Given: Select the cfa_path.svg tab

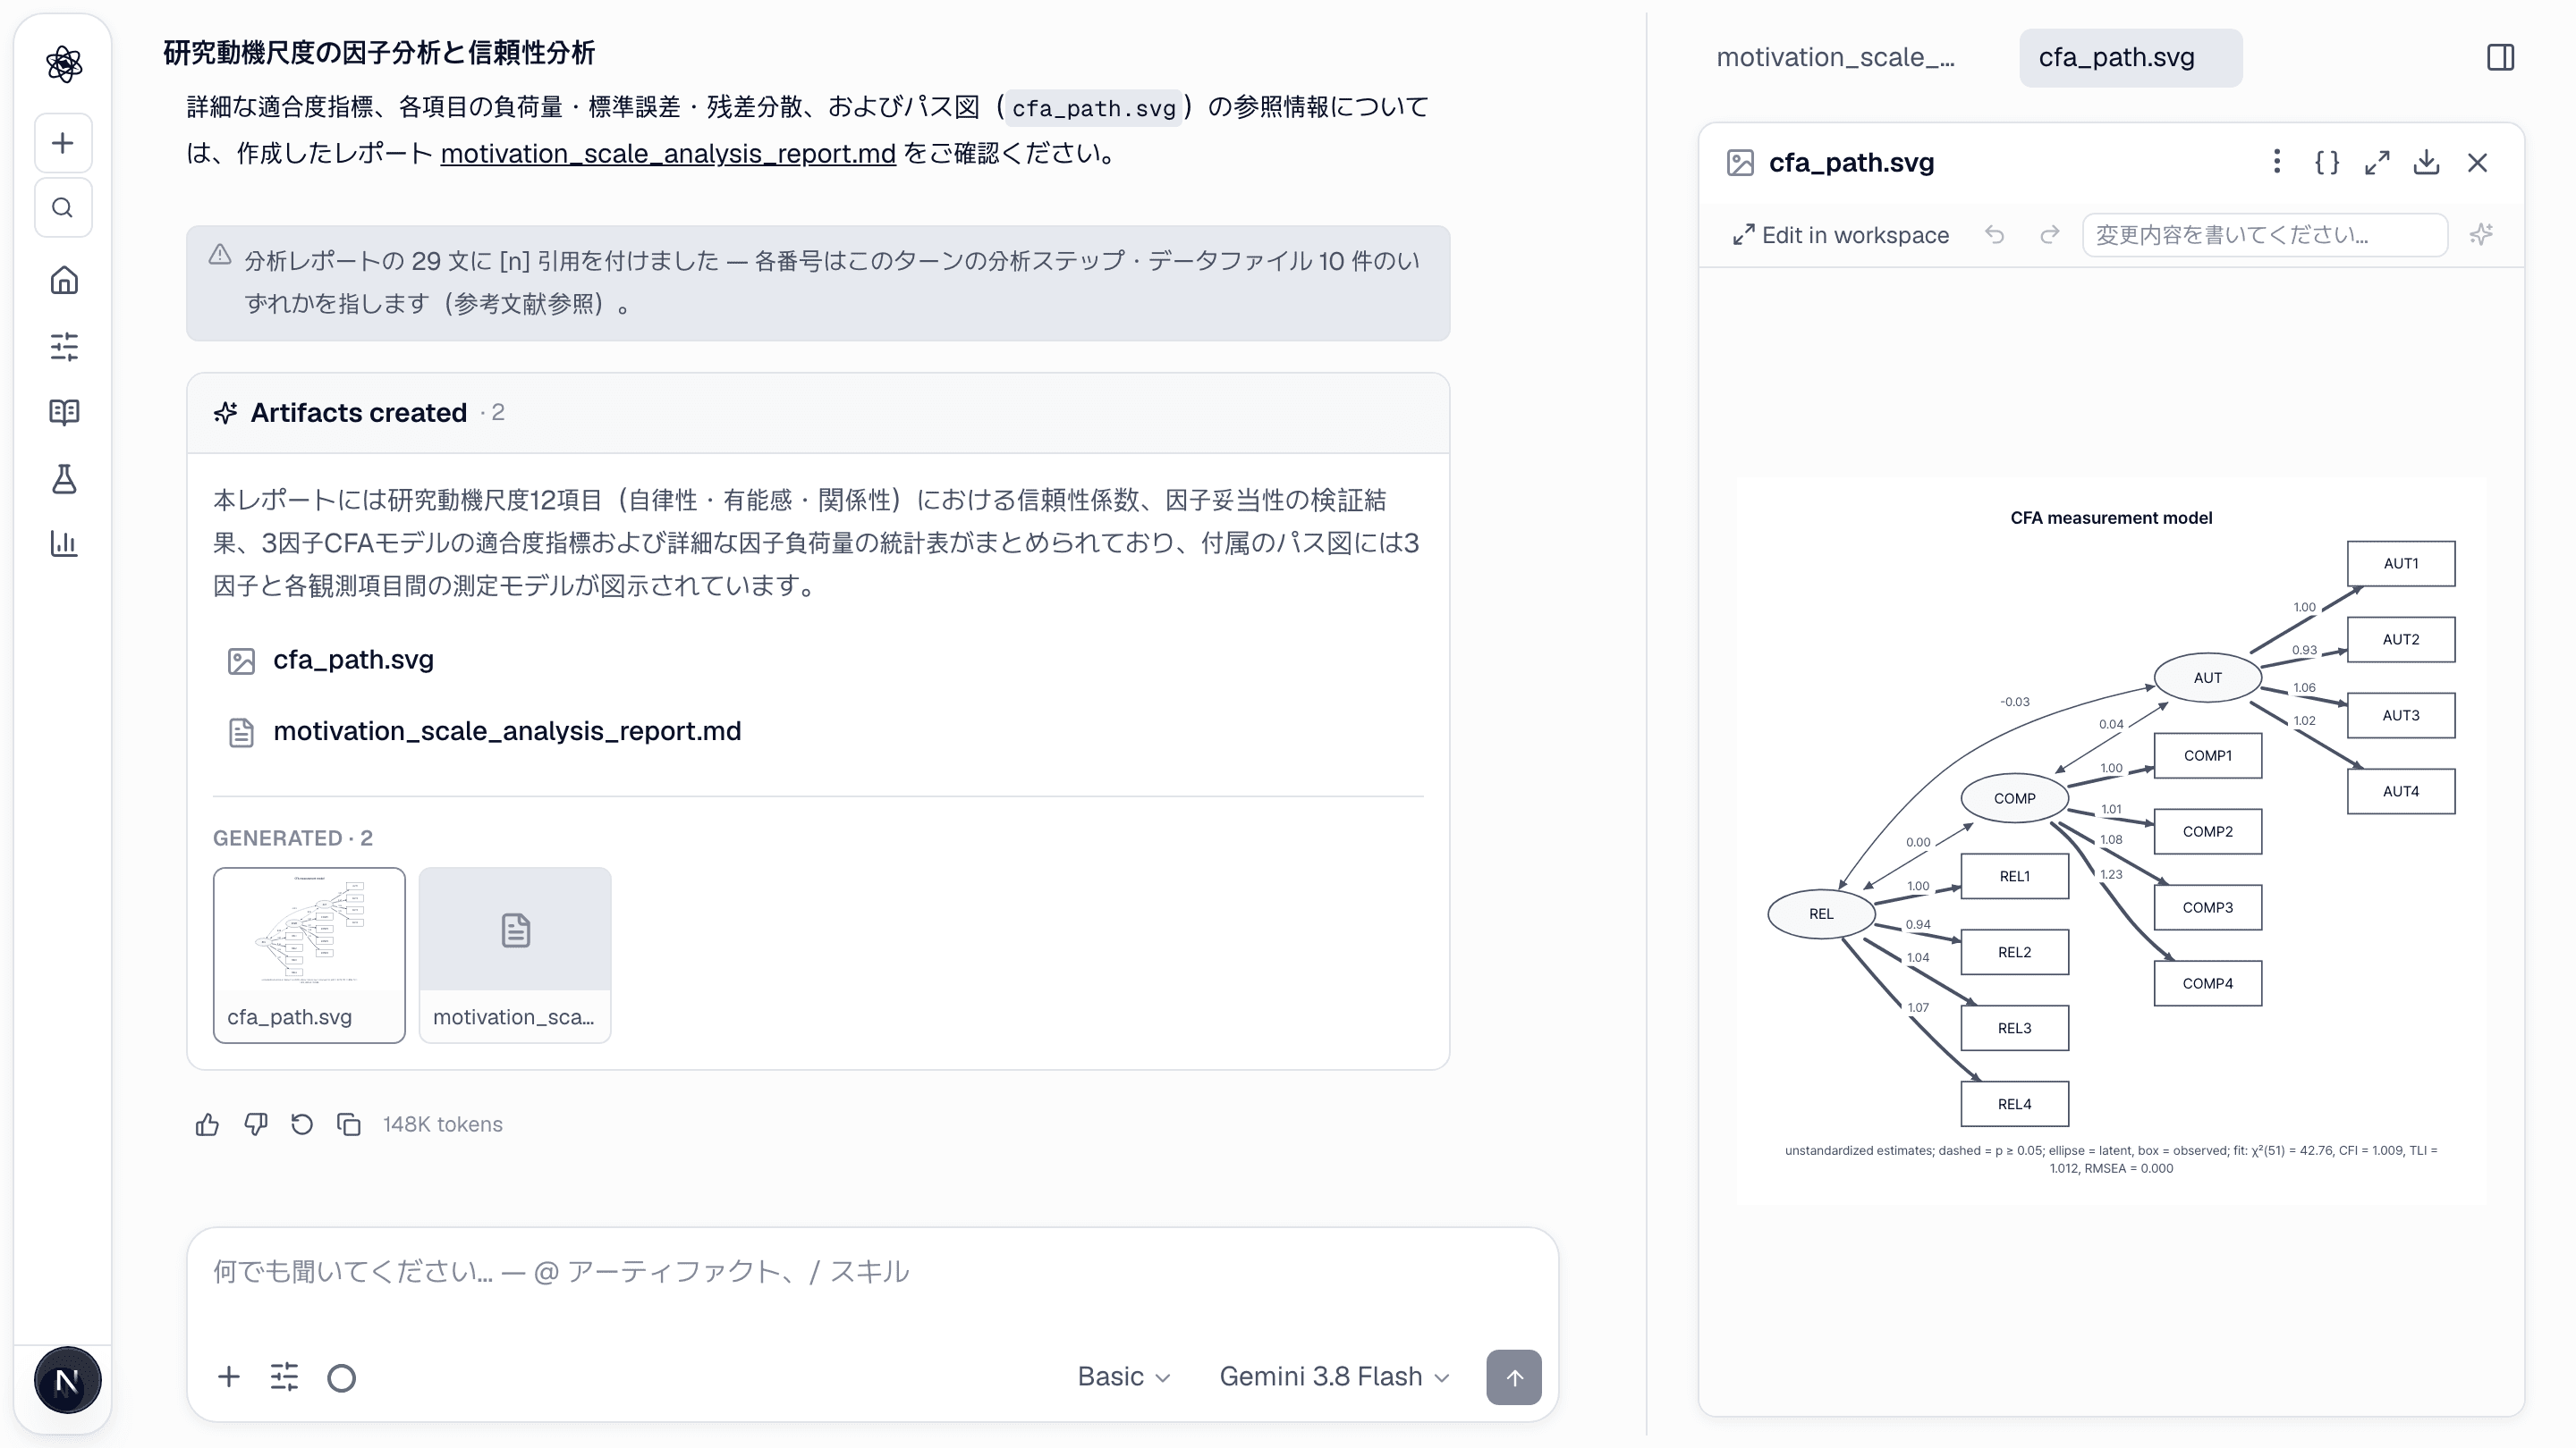Looking at the screenshot, I should coord(2130,58).
